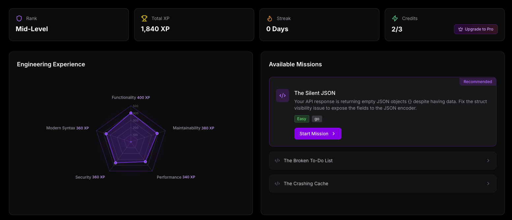Screen dimensions: 512x220
Task: Click the crown icon inside Upgrade to Pro
Action: click(x=460, y=29)
